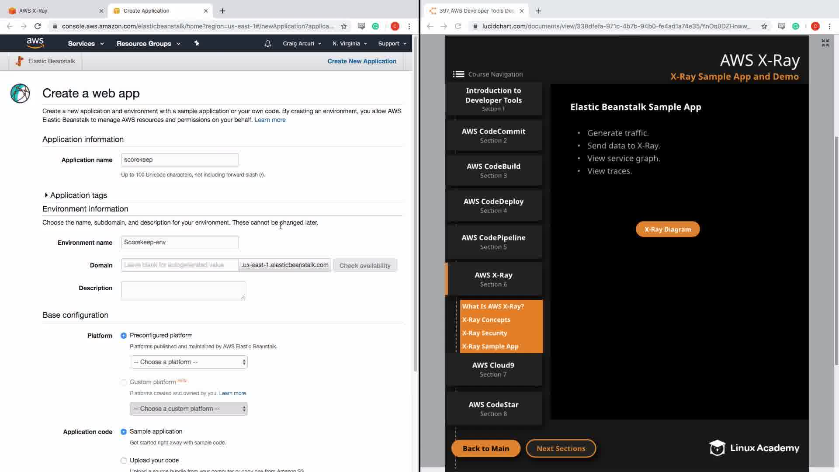
Task: Choose the Sample application radio option
Action: click(x=124, y=432)
